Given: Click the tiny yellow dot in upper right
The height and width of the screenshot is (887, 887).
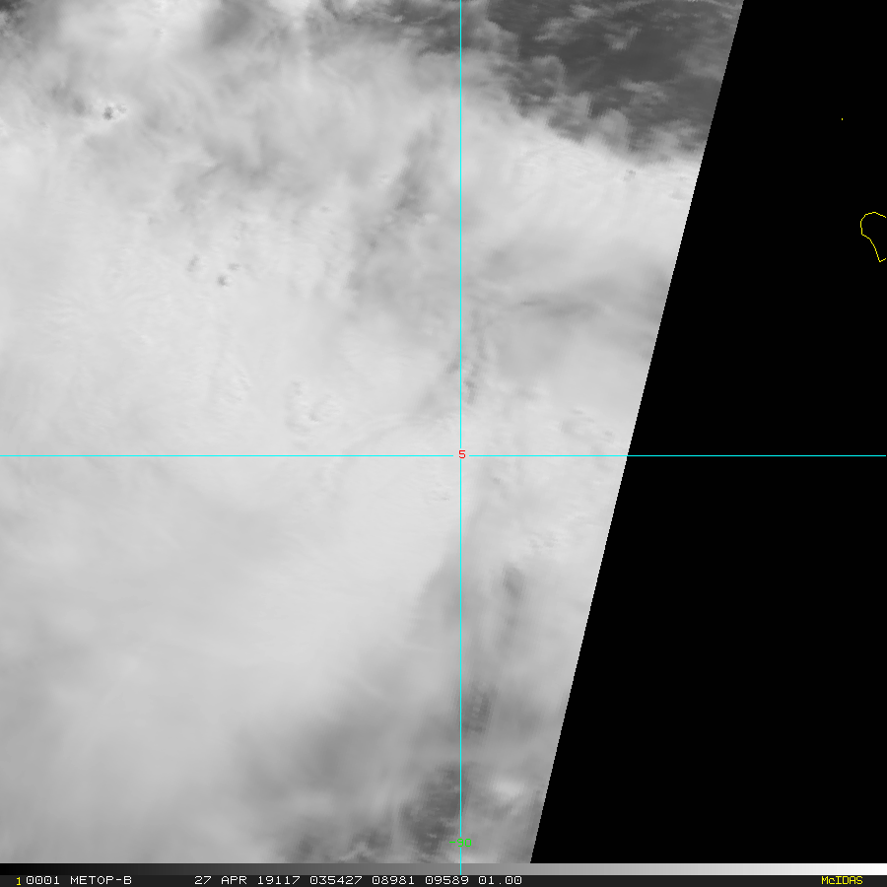Looking at the screenshot, I should (842, 119).
